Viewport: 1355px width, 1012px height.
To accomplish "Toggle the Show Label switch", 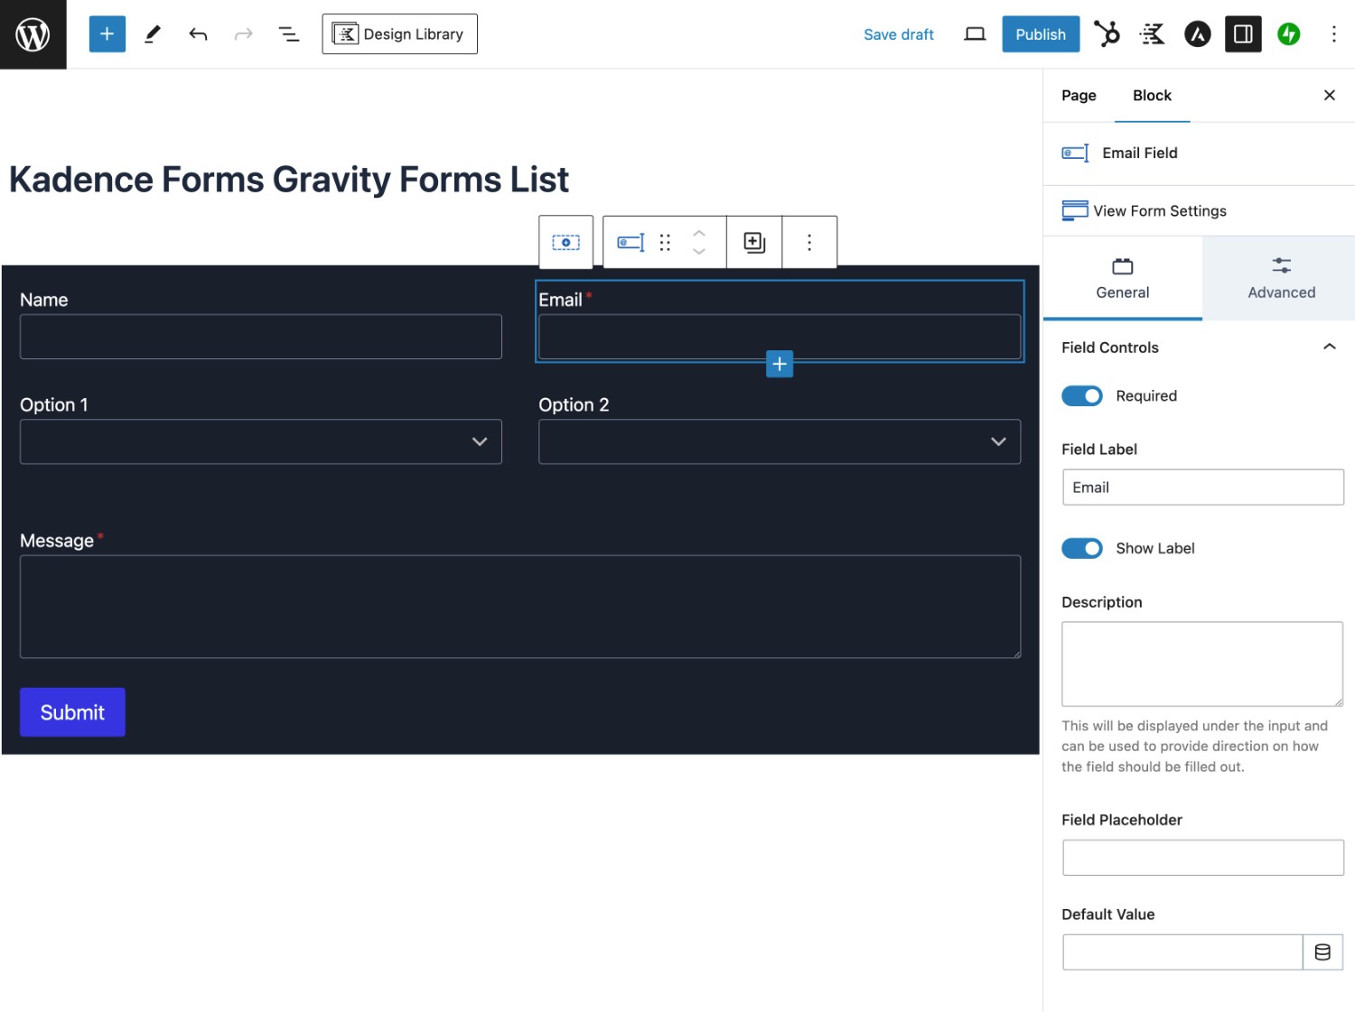I will (x=1081, y=549).
